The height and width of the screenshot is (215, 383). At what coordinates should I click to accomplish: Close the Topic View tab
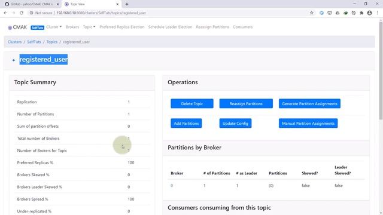[x=117, y=4]
